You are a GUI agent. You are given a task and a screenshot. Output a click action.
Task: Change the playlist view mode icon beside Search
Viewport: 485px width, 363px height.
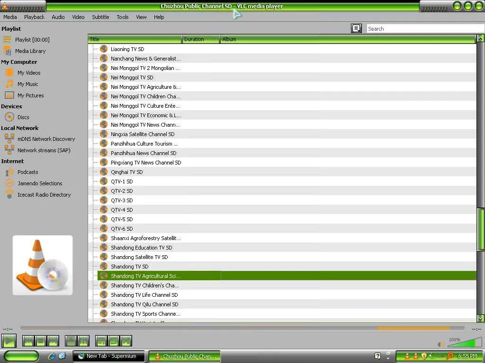(356, 28)
